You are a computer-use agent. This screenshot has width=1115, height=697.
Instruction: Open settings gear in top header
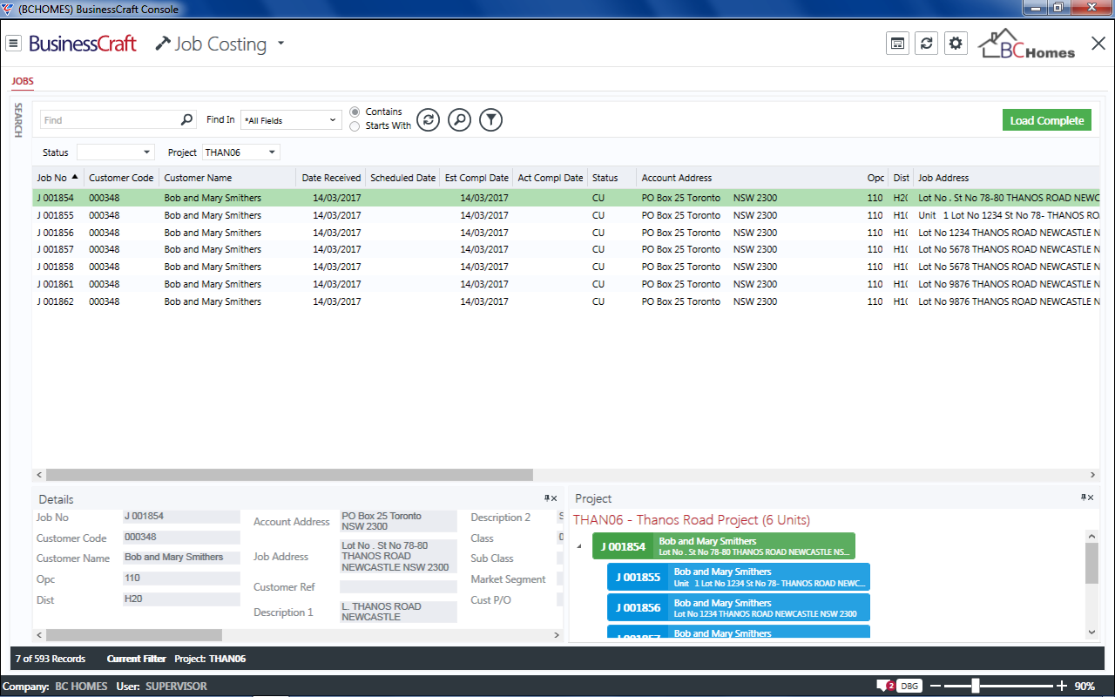[x=956, y=44]
